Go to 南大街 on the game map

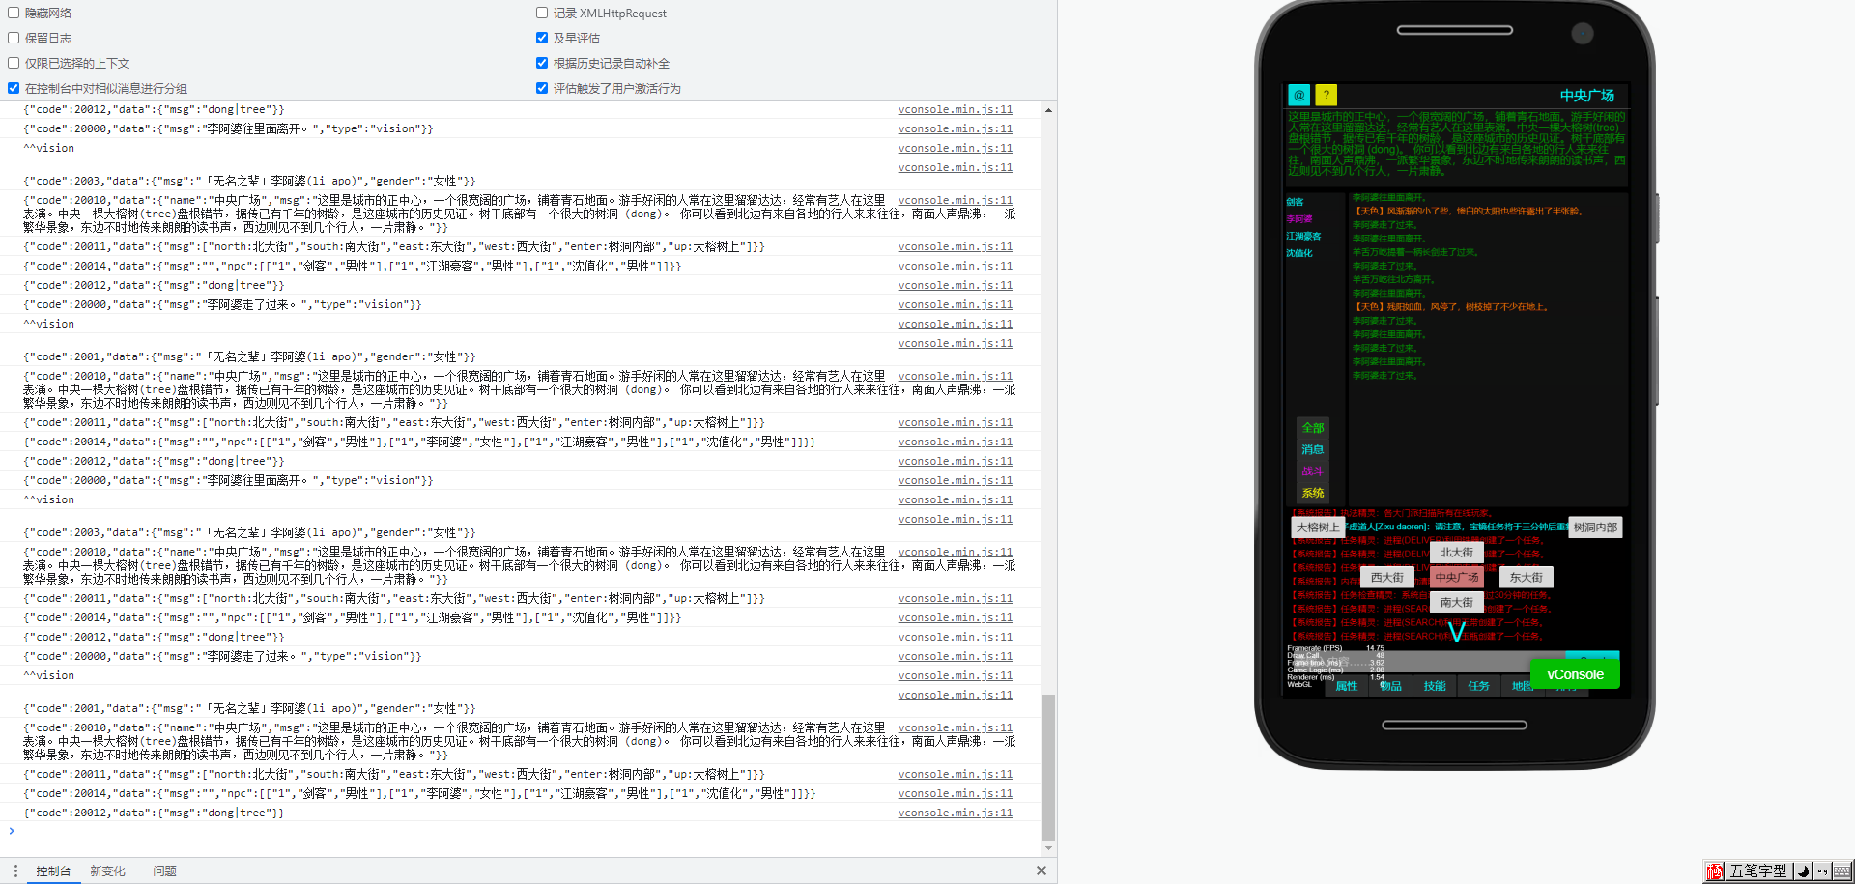(1457, 602)
